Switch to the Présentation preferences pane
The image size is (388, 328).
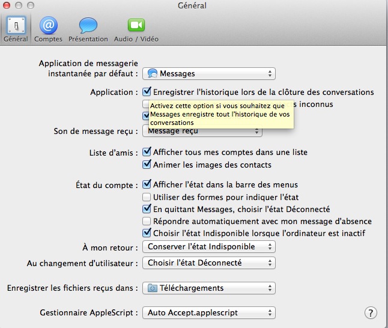pos(88,25)
